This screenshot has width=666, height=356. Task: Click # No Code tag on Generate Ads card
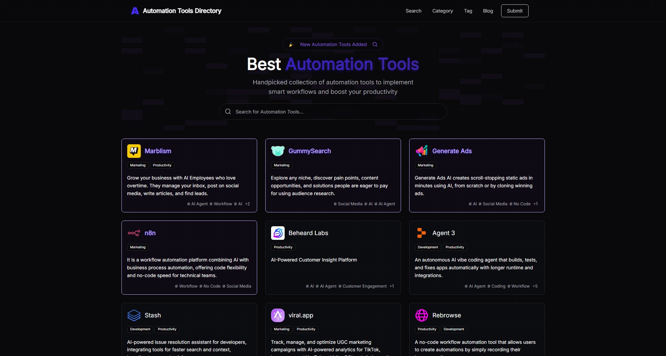[x=520, y=204]
